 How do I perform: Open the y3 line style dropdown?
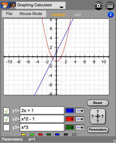80,128
